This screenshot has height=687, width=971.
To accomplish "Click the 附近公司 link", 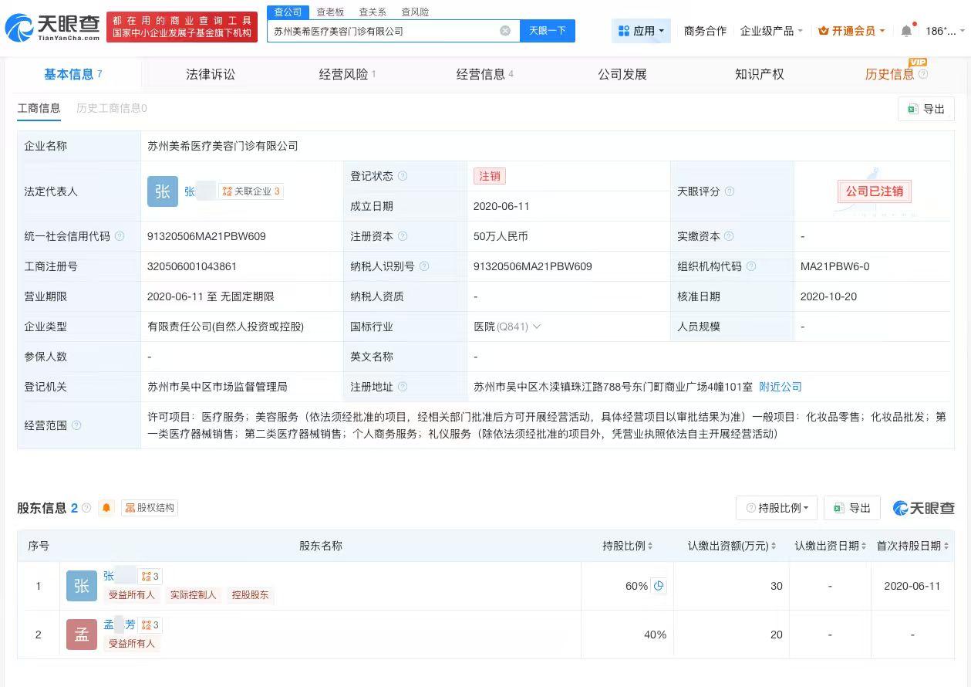I will [781, 387].
